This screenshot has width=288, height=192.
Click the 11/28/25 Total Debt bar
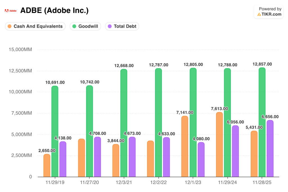click(x=270, y=148)
